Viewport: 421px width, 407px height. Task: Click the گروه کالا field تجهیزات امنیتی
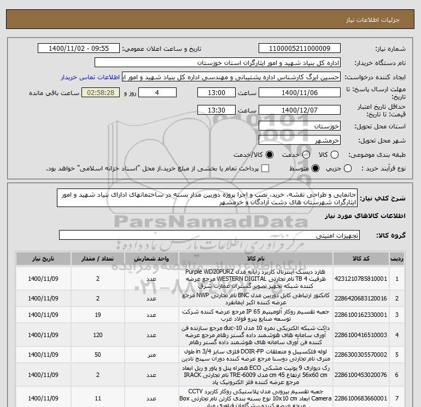coord(209,235)
